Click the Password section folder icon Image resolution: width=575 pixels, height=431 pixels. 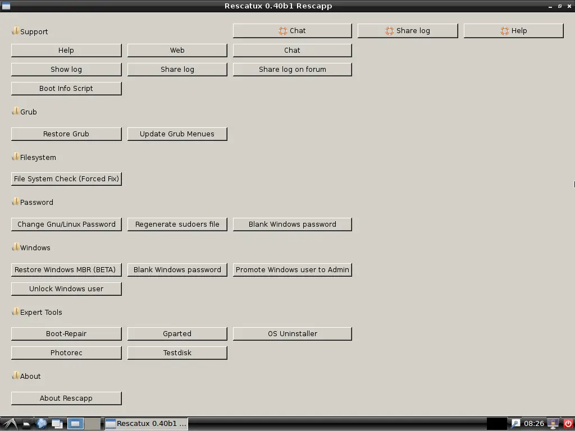[15, 201]
